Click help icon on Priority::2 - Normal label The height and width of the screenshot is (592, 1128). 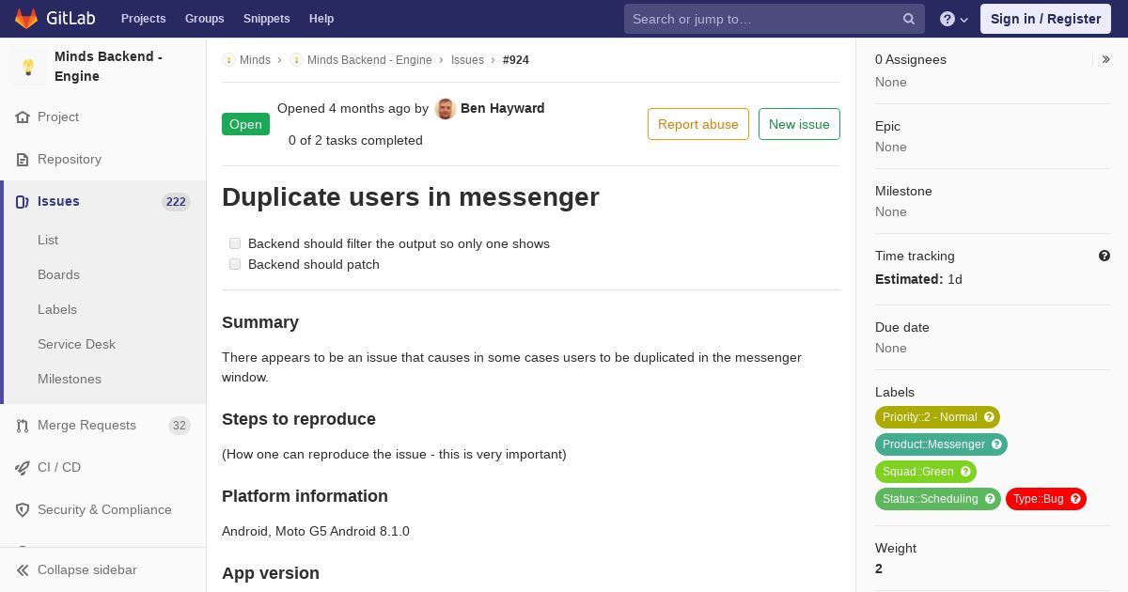(x=989, y=417)
